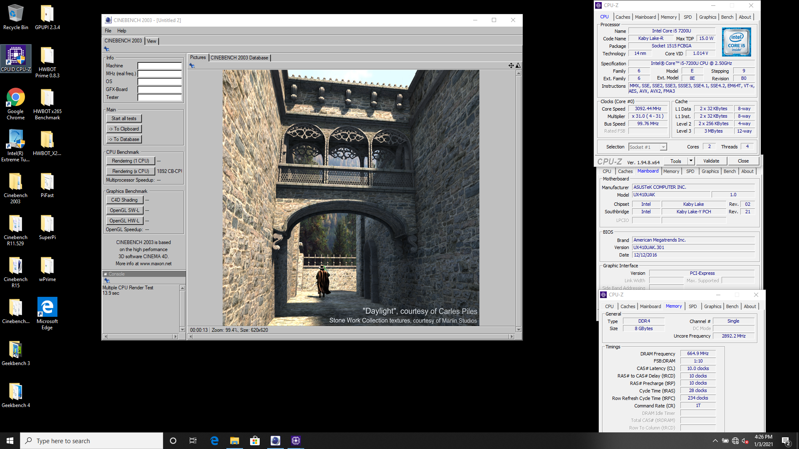Screen dimensions: 799x449
Task: Click the console scrollbar up arrow
Action: (x=182, y=288)
